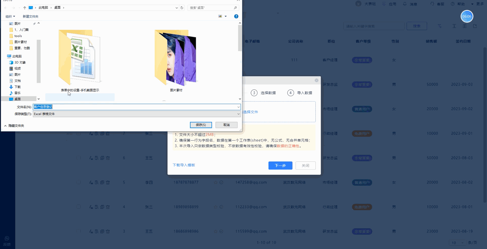Click the 文件名 filename input field
487x249 pixels.
(135, 107)
